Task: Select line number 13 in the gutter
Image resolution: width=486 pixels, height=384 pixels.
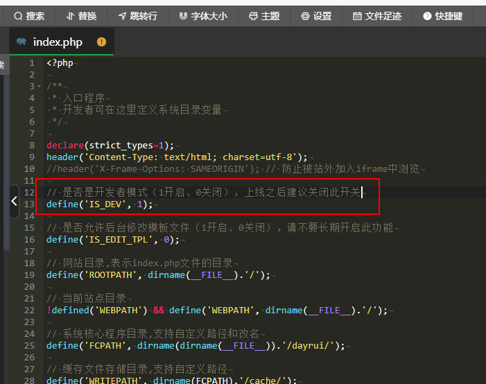Action: [x=29, y=204]
